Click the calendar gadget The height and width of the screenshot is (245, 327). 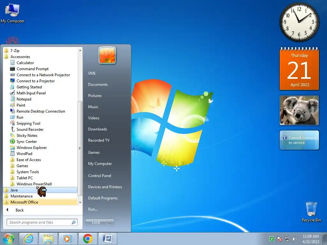pos(299,69)
